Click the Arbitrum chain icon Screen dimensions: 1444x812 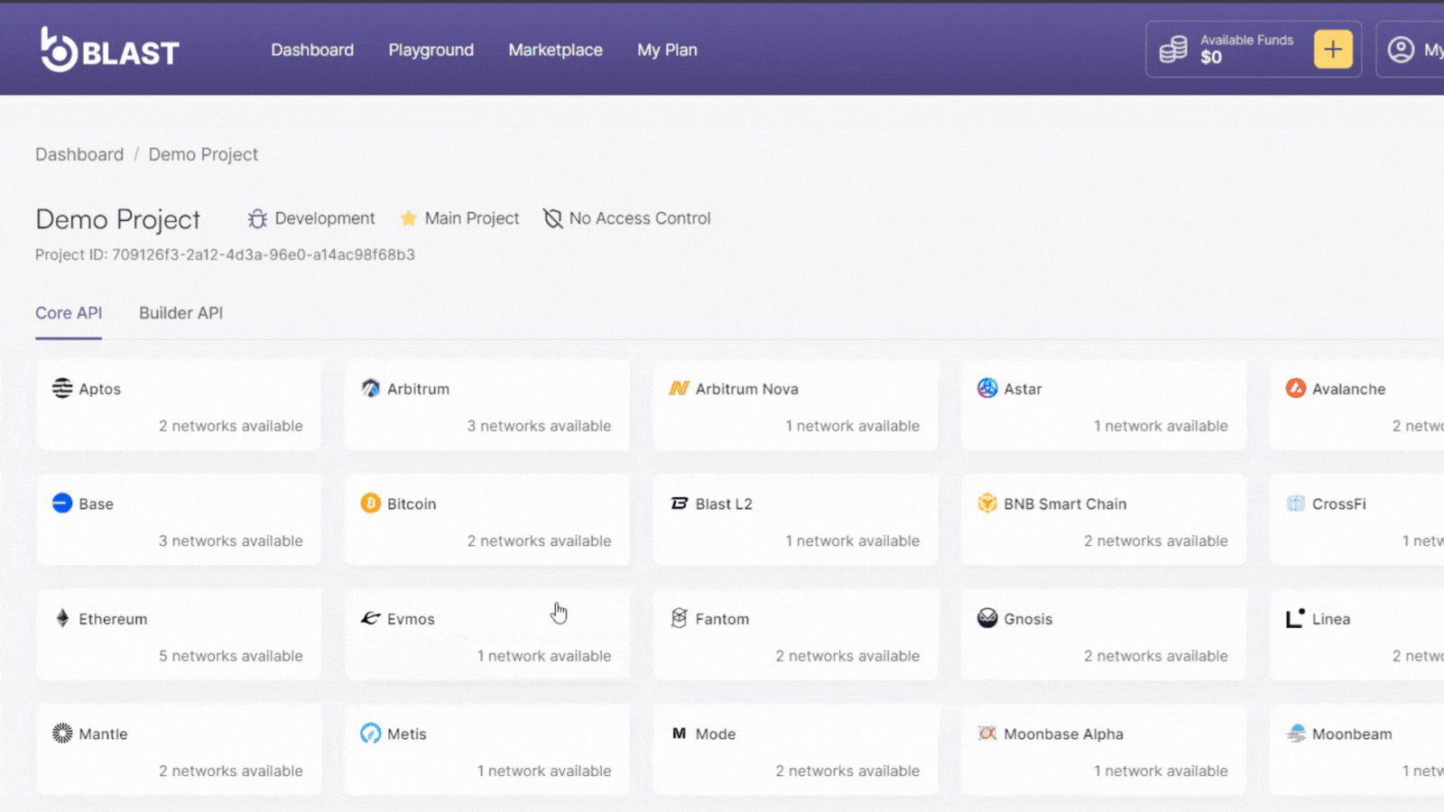coord(371,388)
